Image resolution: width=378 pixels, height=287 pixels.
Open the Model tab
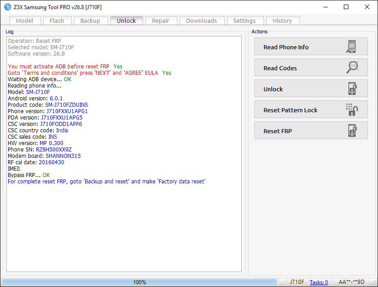25,21
